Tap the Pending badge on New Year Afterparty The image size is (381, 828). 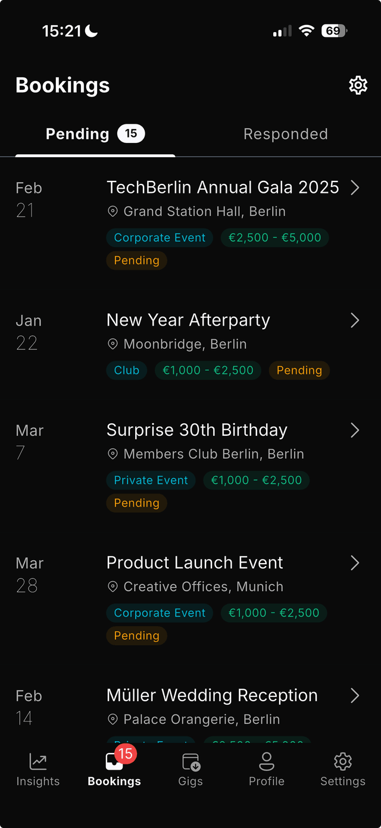pyautogui.click(x=299, y=370)
